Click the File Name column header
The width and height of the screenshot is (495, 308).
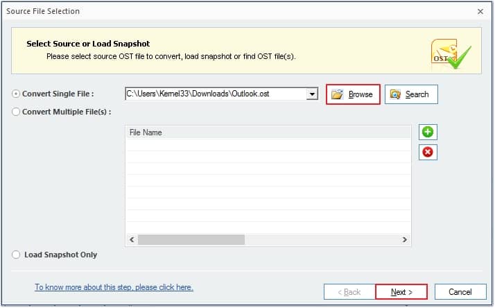(x=268, y=132)
